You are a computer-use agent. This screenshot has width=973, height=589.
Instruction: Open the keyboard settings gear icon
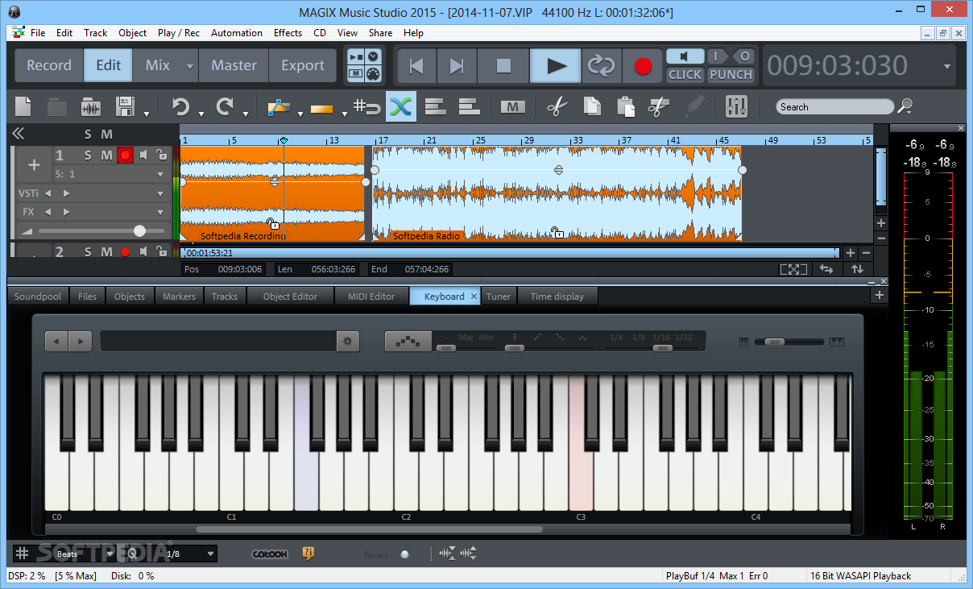pos(347,341)
